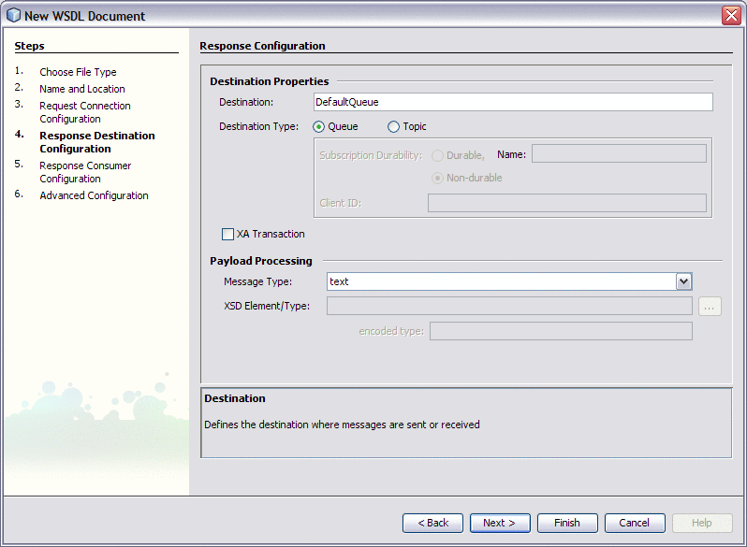Click the 'Steps' heading

pyautogui.click(x=30, y=46)
